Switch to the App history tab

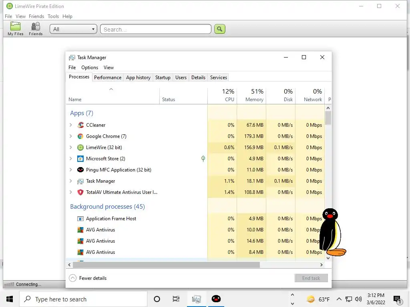(138, 78)
